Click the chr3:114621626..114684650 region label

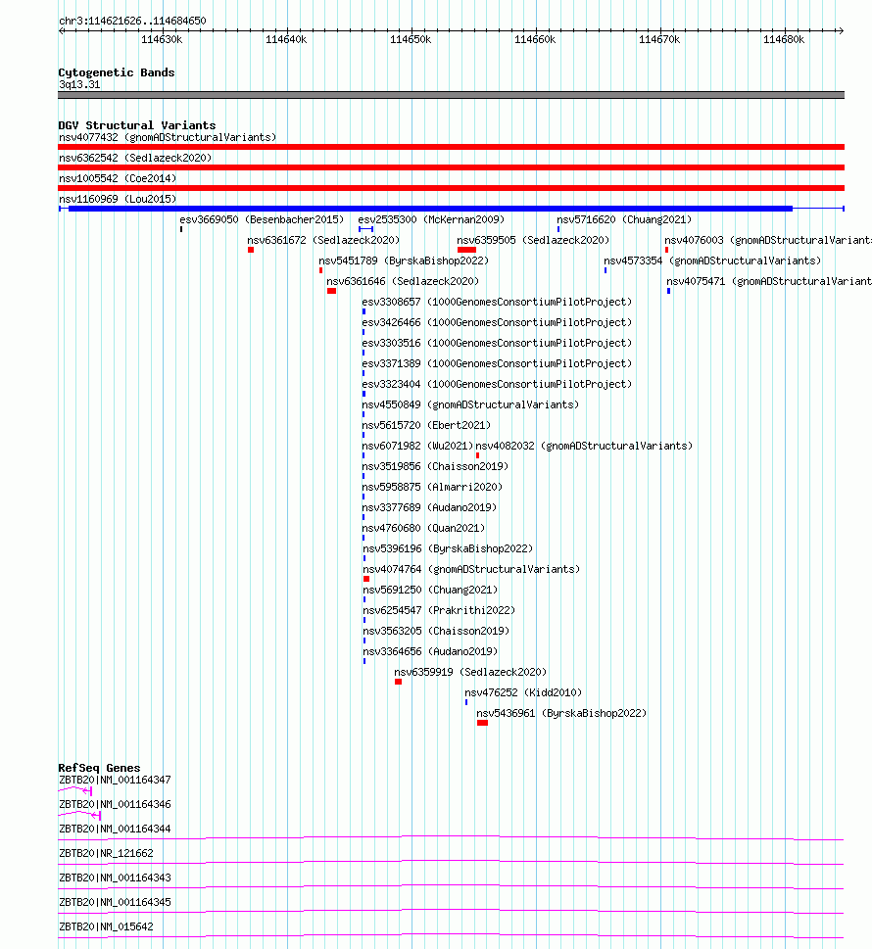pos(132,21)
